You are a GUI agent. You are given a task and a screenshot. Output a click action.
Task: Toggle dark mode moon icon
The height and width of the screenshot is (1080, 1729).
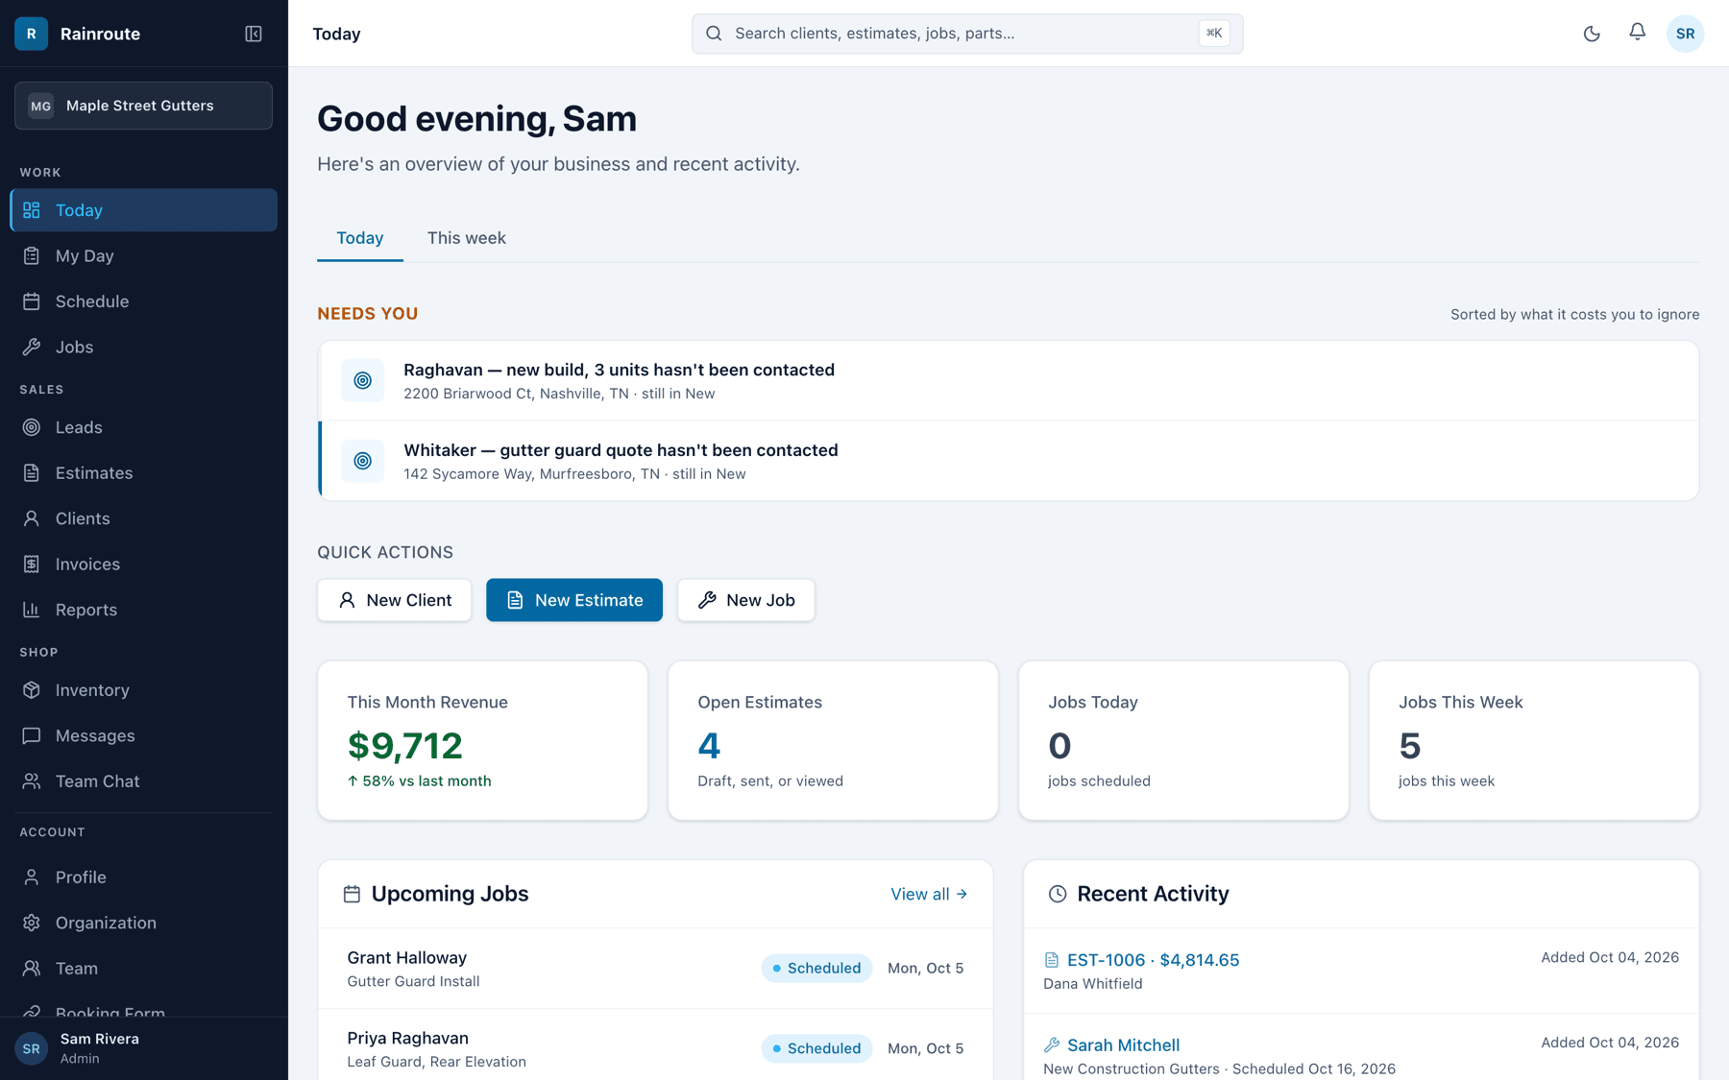1592,34
